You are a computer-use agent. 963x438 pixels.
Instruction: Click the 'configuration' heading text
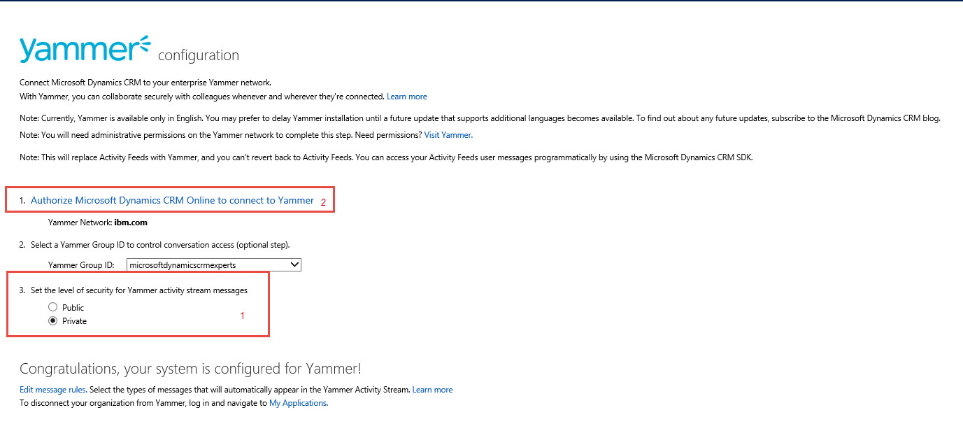coord(199,55)
